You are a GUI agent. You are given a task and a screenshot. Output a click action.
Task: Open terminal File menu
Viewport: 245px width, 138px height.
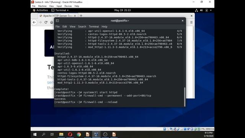57,26
